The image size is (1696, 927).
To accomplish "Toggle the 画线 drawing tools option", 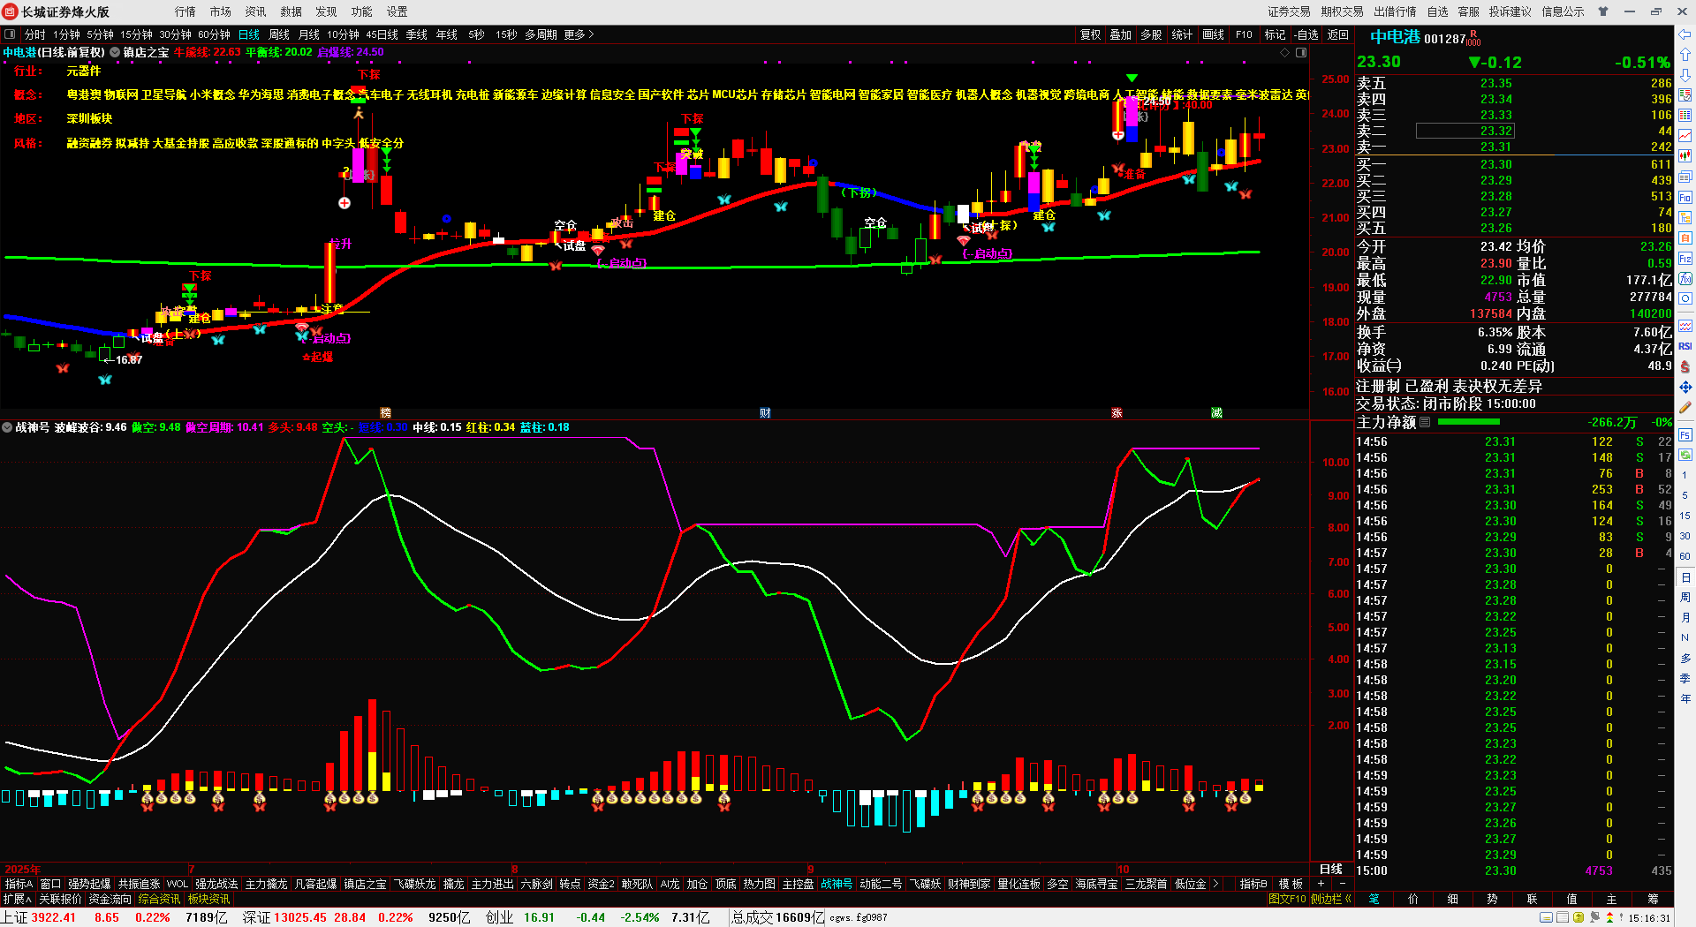I will 1213,34.
